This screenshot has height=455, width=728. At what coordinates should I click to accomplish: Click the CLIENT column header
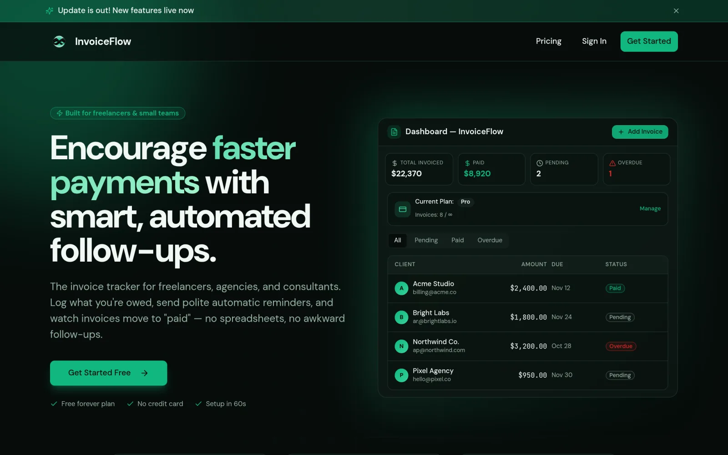click(404, 264)
